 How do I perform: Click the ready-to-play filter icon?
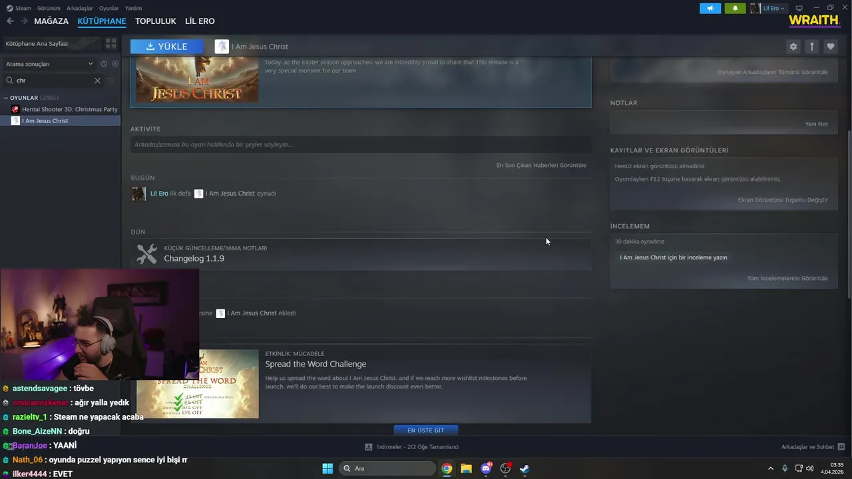[115, 64]
